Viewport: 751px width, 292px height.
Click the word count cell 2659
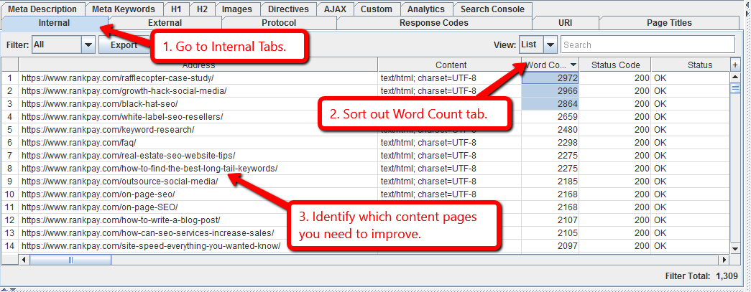pos(550,117)
